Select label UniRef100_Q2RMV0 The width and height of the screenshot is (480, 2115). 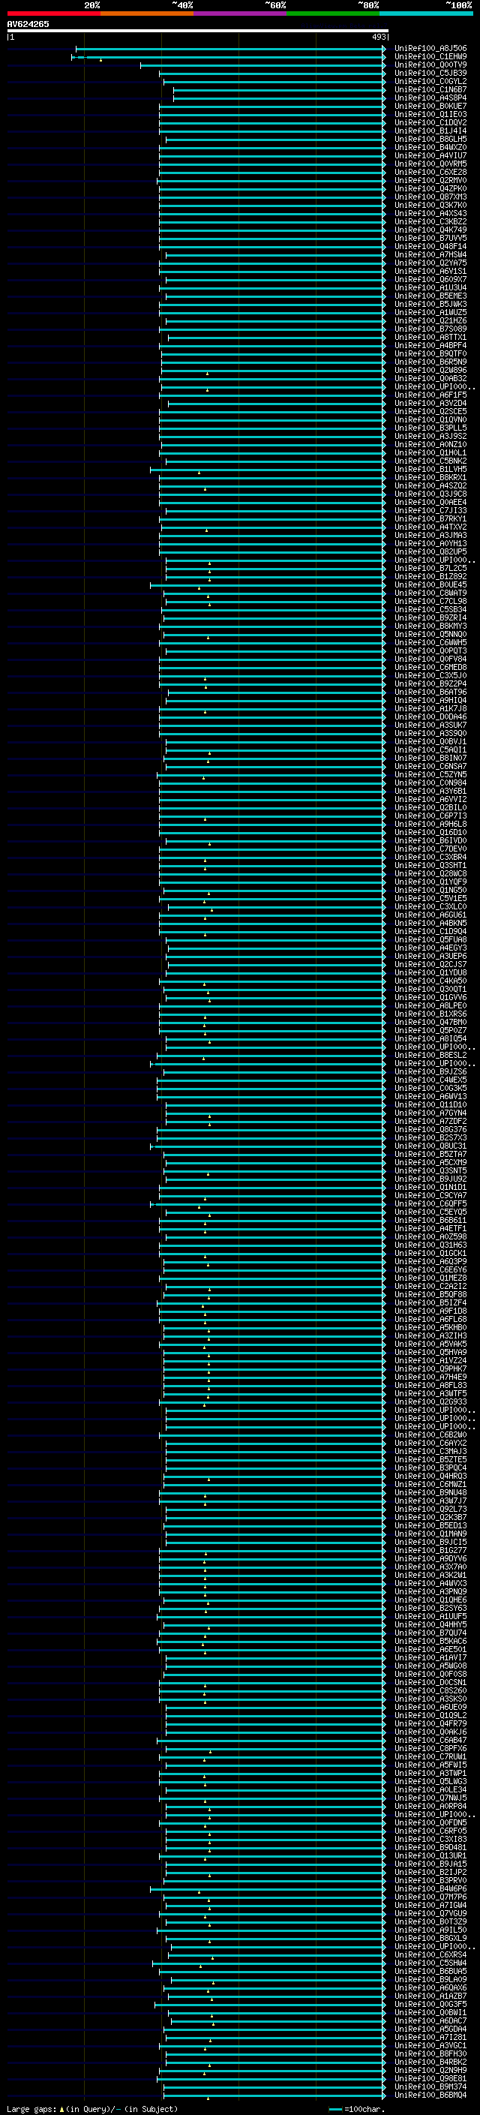(x=430, y=180)
